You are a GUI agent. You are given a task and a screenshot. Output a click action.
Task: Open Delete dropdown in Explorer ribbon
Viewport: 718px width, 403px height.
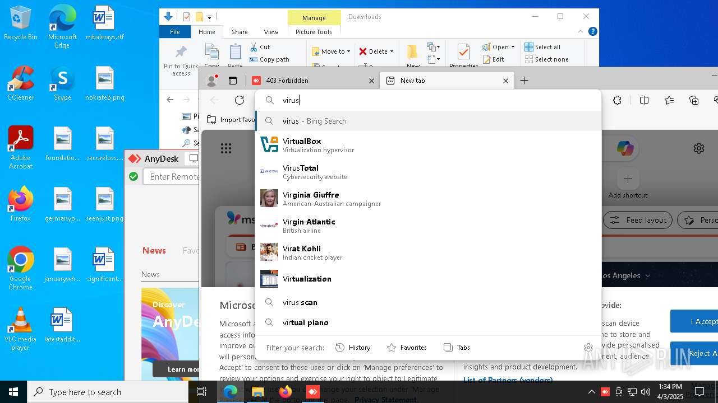click(x=376, y=51)
